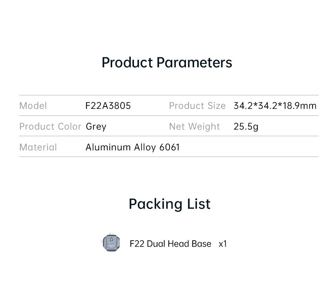
Task: Click the Net Weight label
Action: point(194,126)
